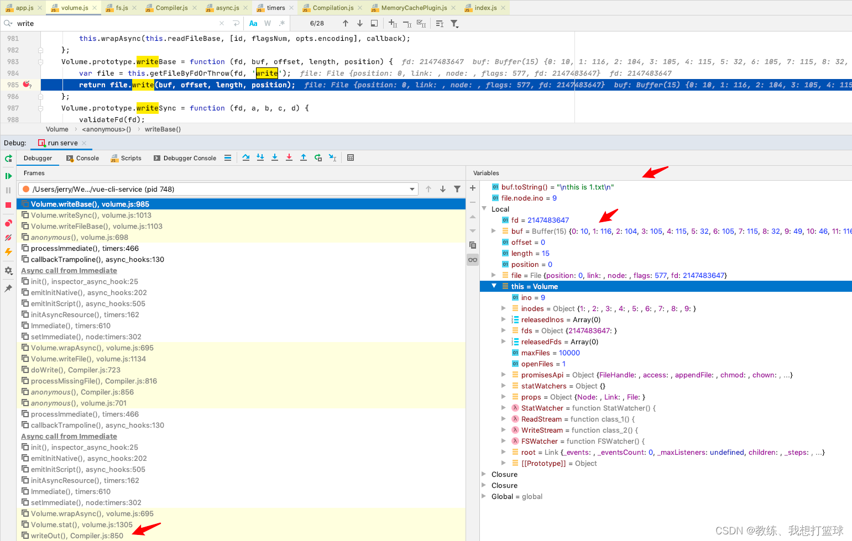Click the search field containing 'write'
The image size is (852, 541).
[116, 23]
